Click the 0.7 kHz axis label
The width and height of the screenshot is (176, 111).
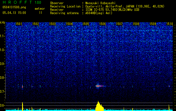coord(2,92)
